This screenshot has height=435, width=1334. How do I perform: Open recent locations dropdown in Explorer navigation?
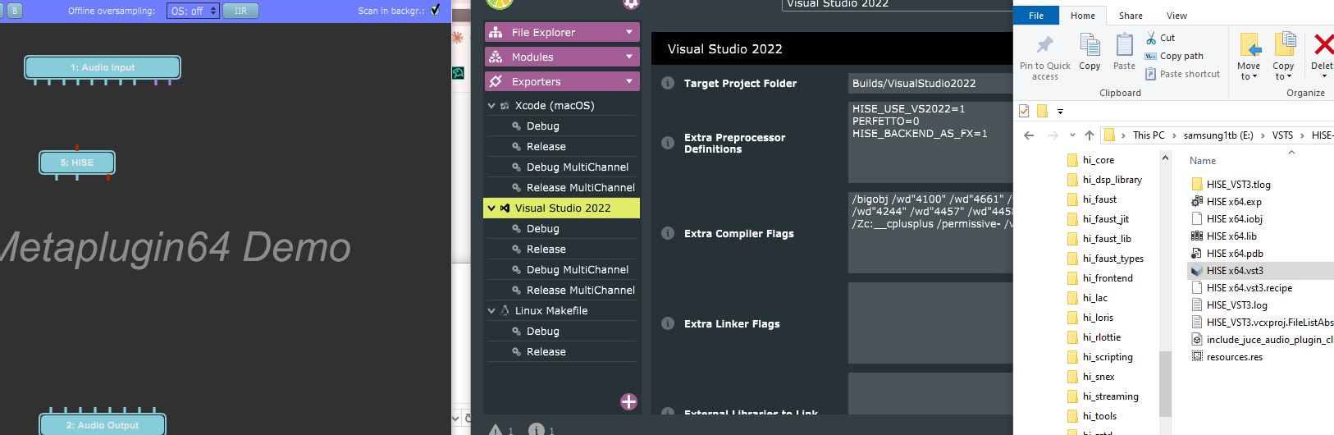(1072, 135)
